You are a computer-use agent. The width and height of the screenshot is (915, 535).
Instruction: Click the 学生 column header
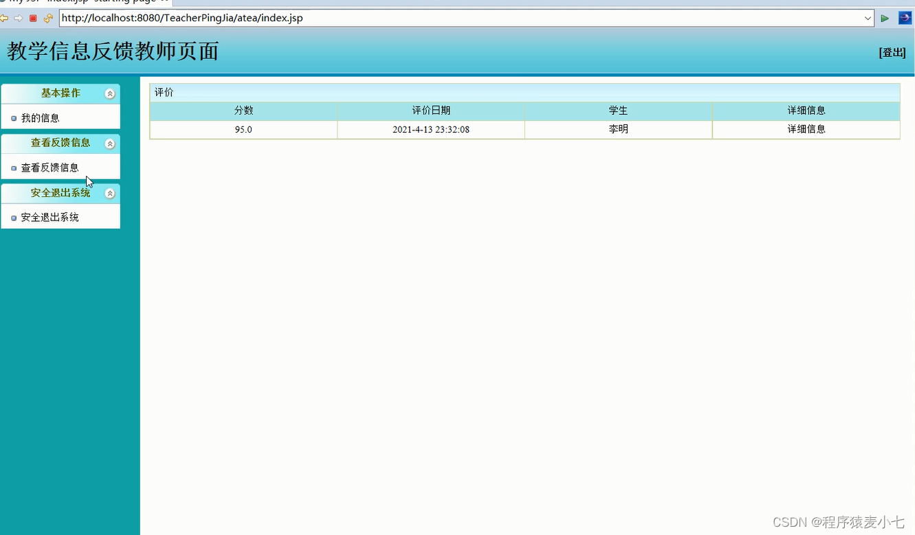618,111
